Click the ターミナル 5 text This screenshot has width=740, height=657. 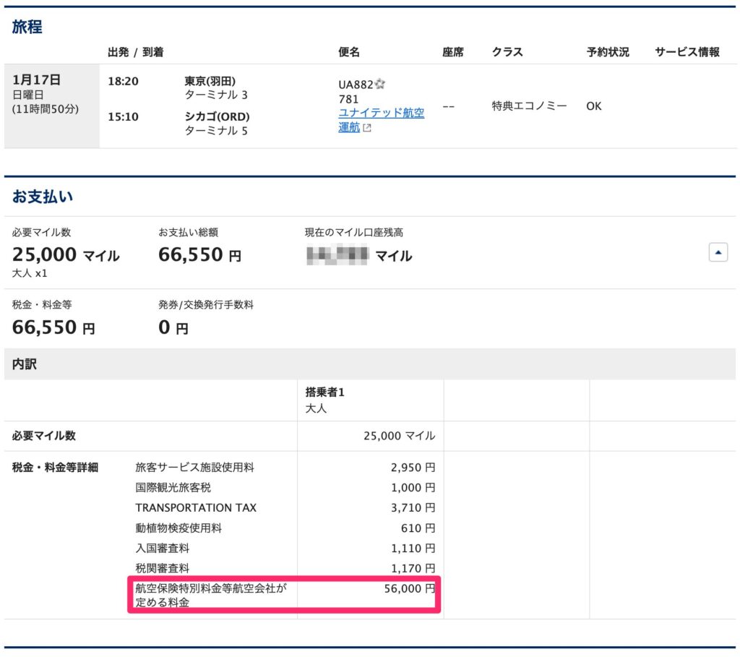[x=216, y=131]
